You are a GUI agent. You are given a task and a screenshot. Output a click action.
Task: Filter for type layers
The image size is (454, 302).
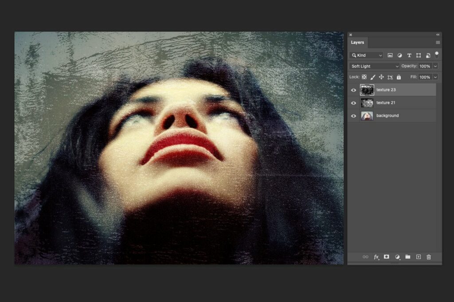click(x=409, y=55)
